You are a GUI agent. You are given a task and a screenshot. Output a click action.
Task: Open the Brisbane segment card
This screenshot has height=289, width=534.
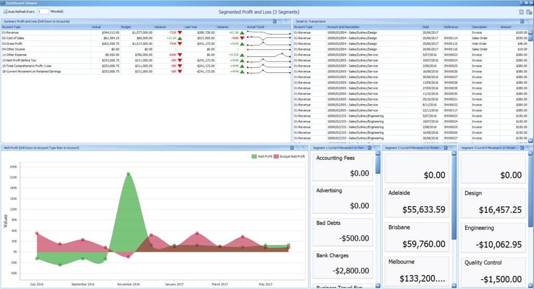417,237
